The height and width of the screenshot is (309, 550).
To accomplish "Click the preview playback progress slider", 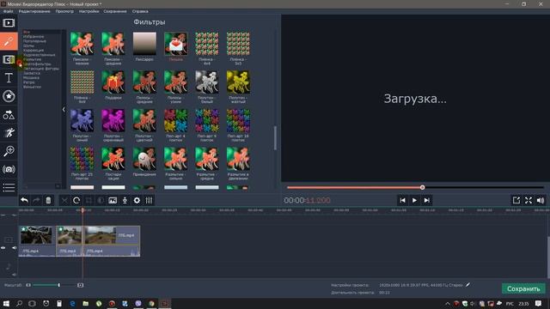I will [415, 187].
